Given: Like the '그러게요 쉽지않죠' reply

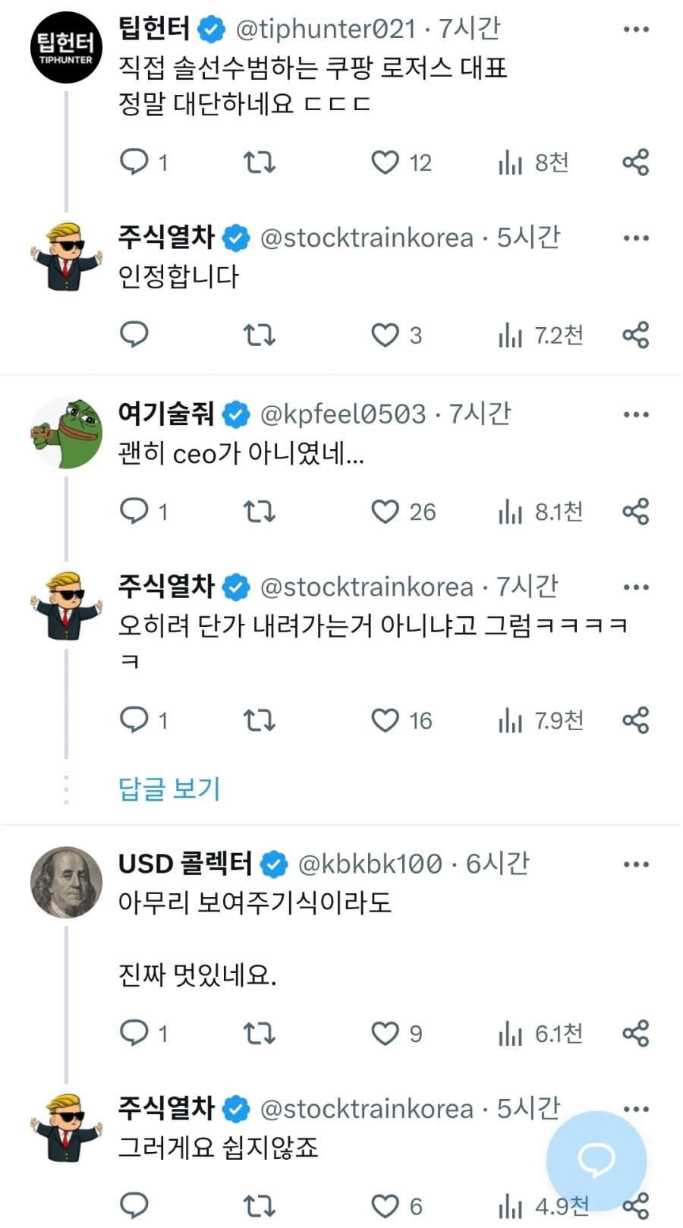Looking at the screenshot, I should coord(384,1205).
